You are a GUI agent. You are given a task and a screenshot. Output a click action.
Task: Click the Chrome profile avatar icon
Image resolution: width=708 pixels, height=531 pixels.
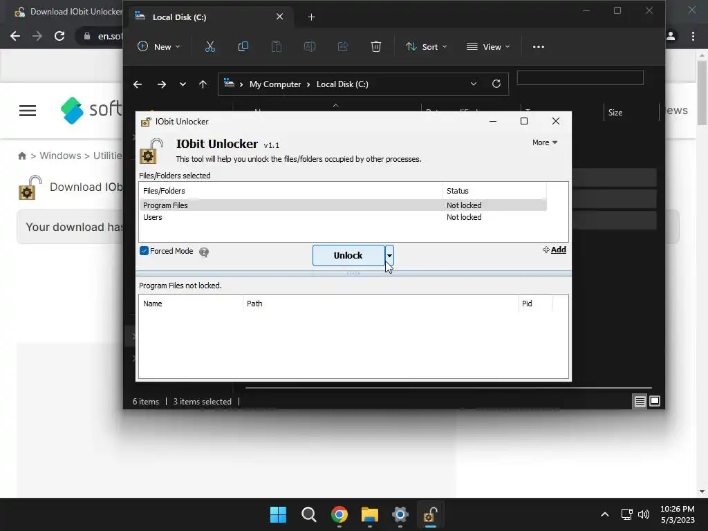coord(671,36)
